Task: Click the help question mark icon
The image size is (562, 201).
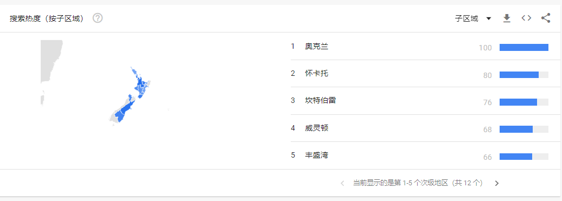Action: tap(98, 18)
